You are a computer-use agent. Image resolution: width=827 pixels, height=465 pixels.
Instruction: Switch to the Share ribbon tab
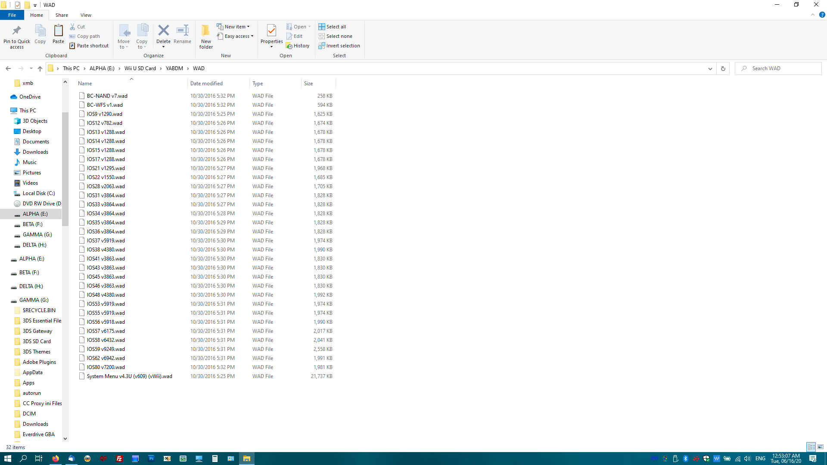62,15
